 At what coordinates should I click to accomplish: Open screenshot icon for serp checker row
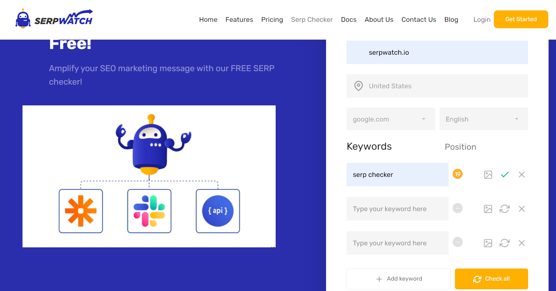pos(488,175)
